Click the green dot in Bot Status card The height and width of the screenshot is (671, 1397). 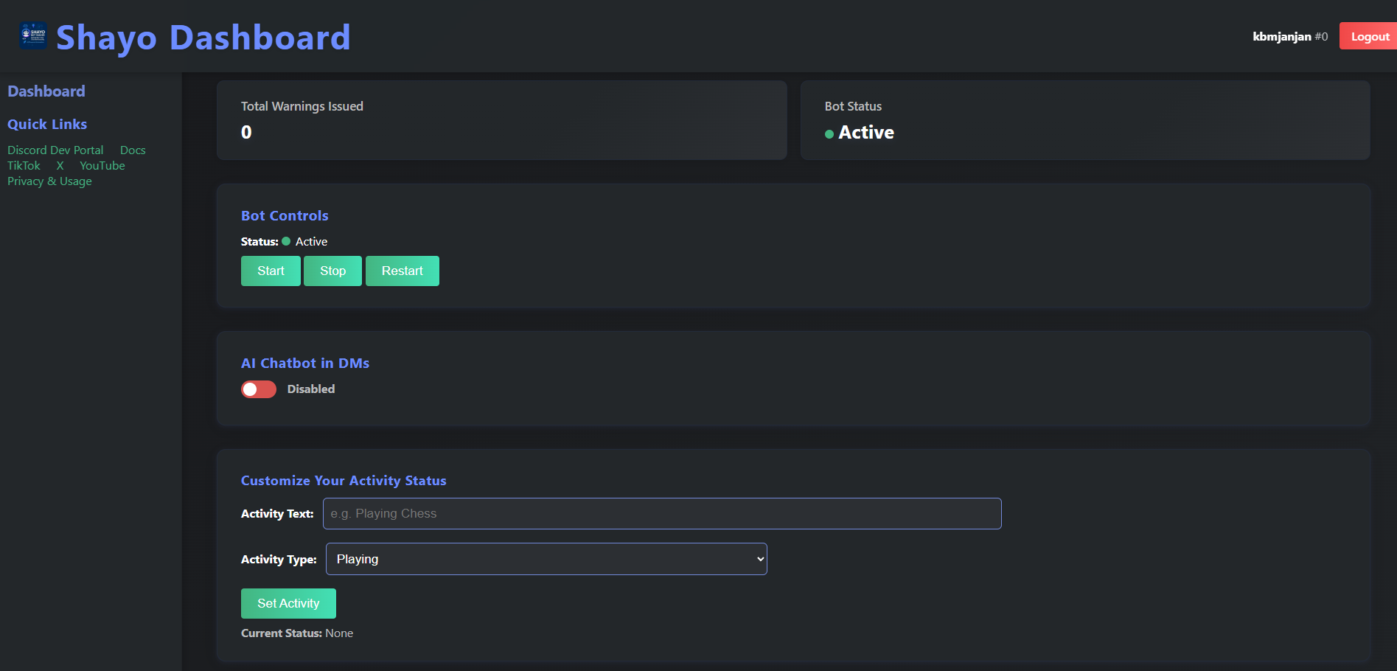coord(829,134)
